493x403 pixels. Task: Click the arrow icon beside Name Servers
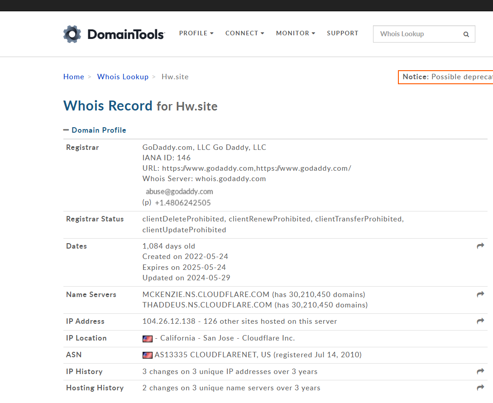point(480,294)
